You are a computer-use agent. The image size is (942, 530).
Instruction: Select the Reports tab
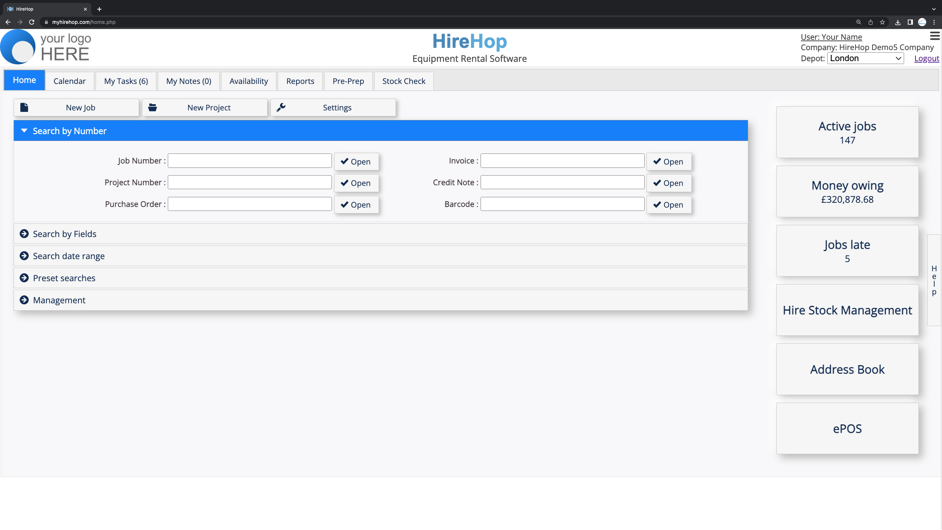300,81
